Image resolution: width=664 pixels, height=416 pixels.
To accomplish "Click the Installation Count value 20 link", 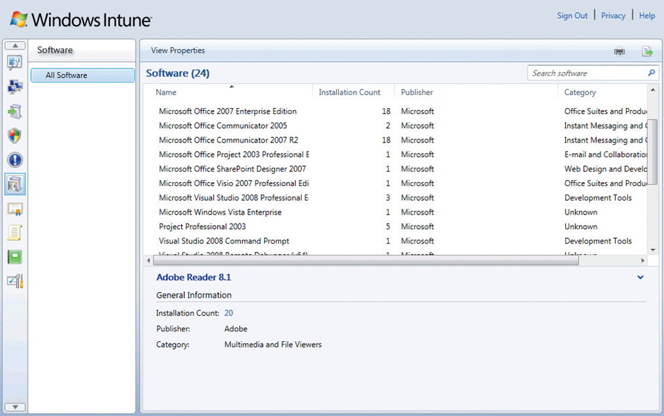I will (229, 313).
